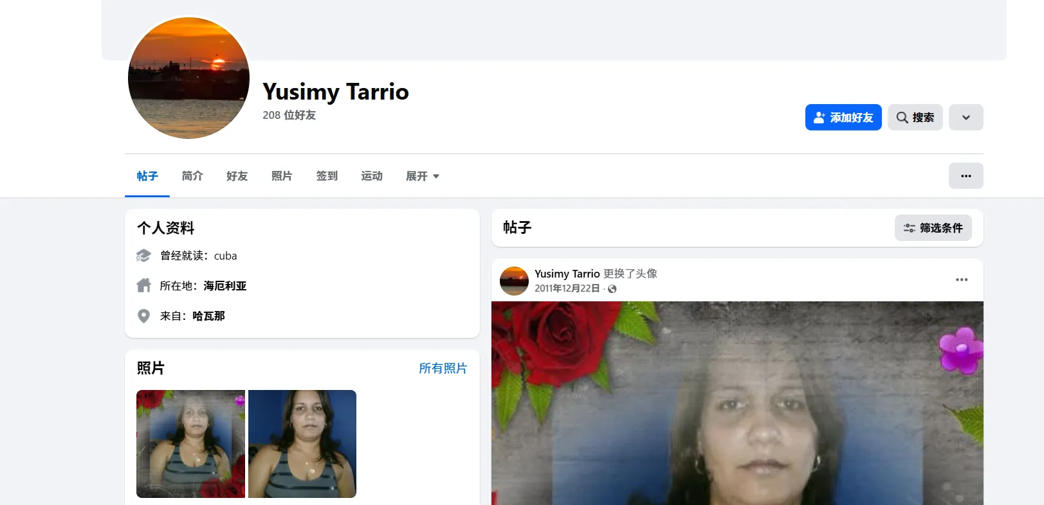This screenshot has height=505, width=1044.
Task: Open the profile three-dot options menu
Action: (966, 176)
